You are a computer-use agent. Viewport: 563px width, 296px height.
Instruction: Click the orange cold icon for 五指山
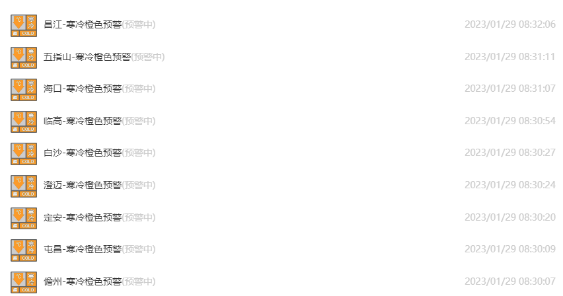pyautogui.click(x=24, y=58)
